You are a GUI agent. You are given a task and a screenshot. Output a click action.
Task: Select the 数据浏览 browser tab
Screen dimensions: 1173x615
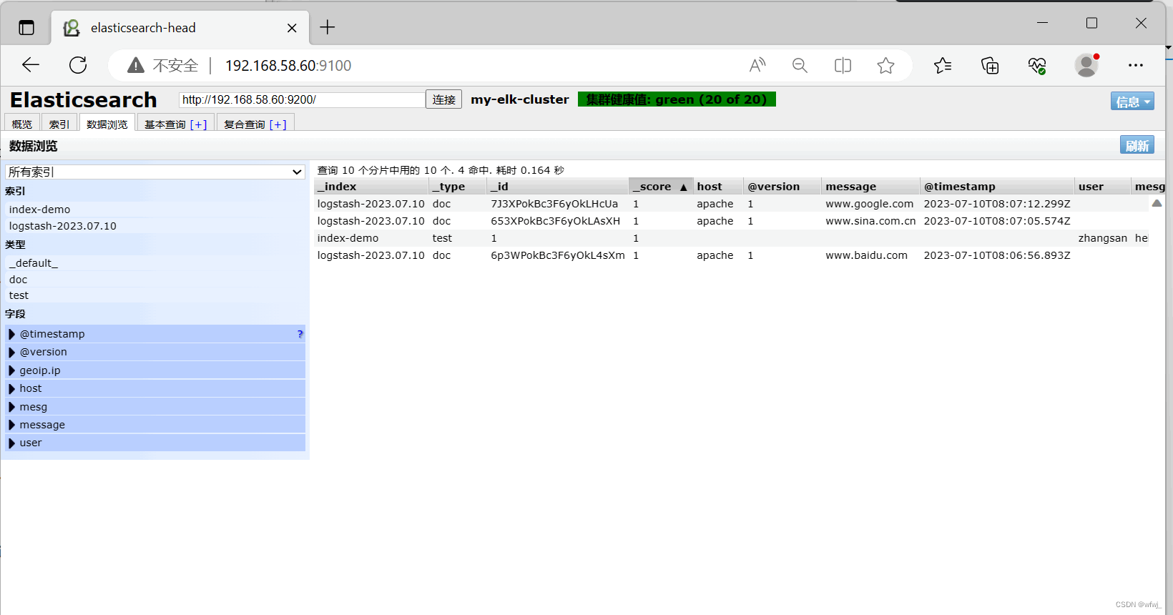point(107,124)
